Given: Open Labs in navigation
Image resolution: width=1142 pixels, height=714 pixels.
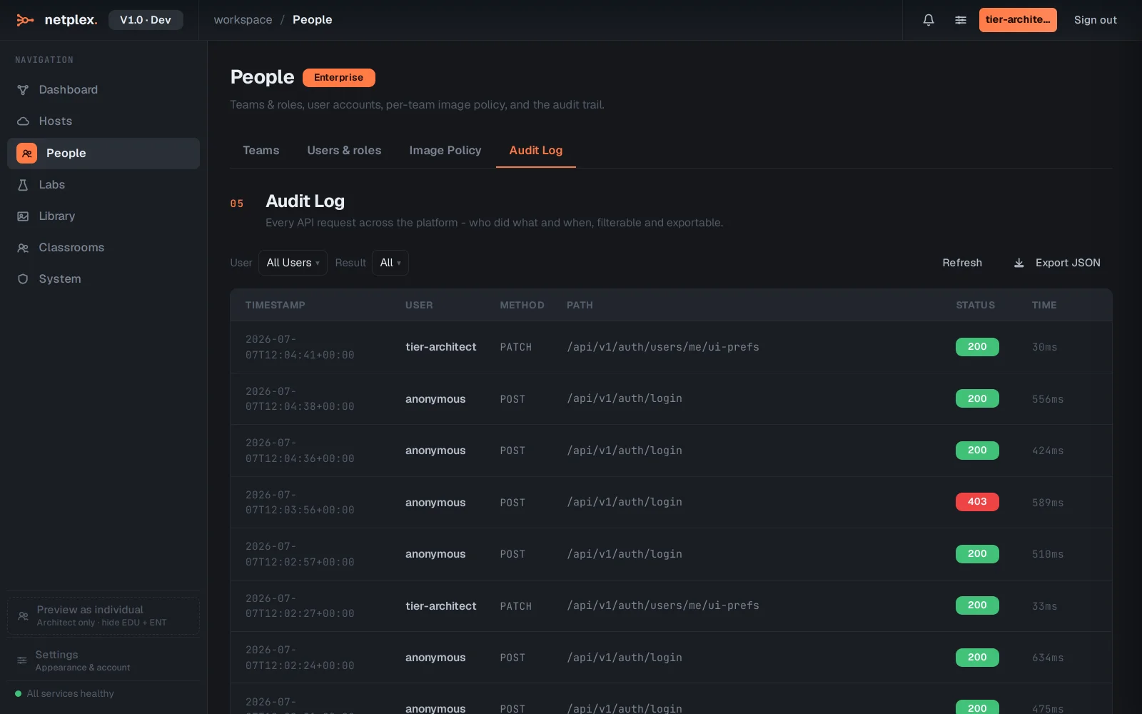Looking at the screenshot, I should point(103,185).
